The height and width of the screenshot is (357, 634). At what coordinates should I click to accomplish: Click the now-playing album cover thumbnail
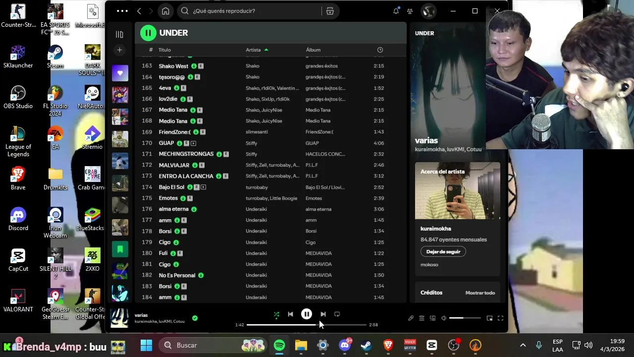point(119,318)
